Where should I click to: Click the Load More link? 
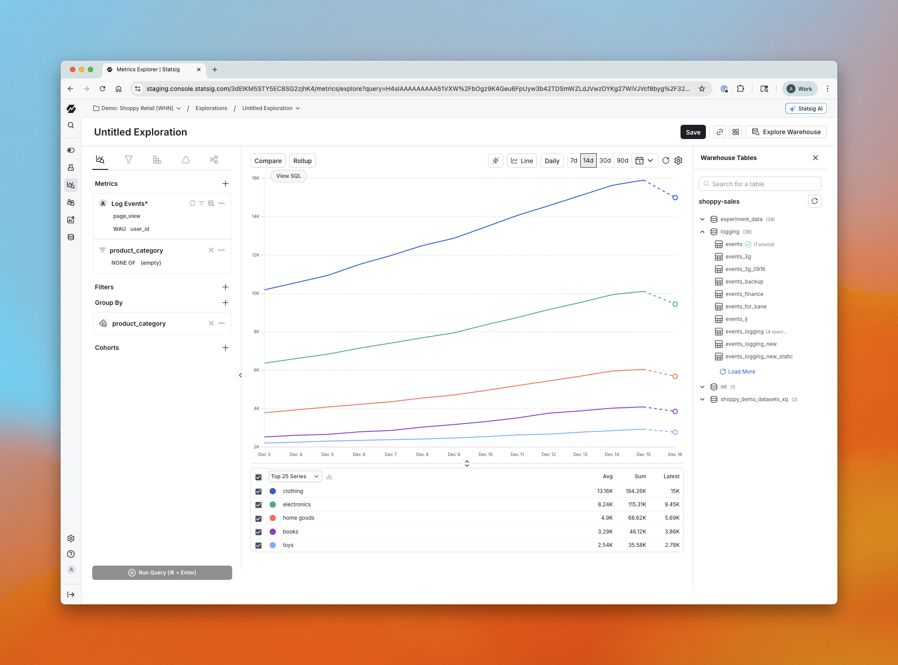(741, 372)
